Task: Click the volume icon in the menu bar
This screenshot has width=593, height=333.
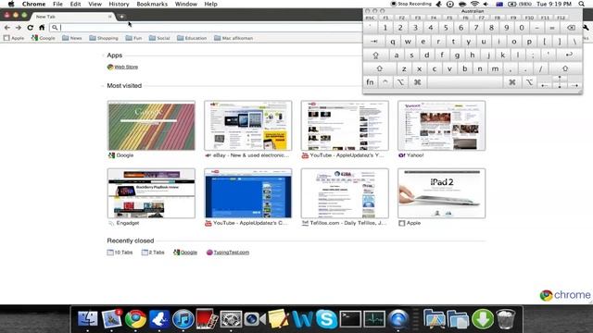Action: coord(486,4)
